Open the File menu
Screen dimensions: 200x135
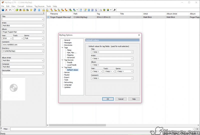pos(2,6)
